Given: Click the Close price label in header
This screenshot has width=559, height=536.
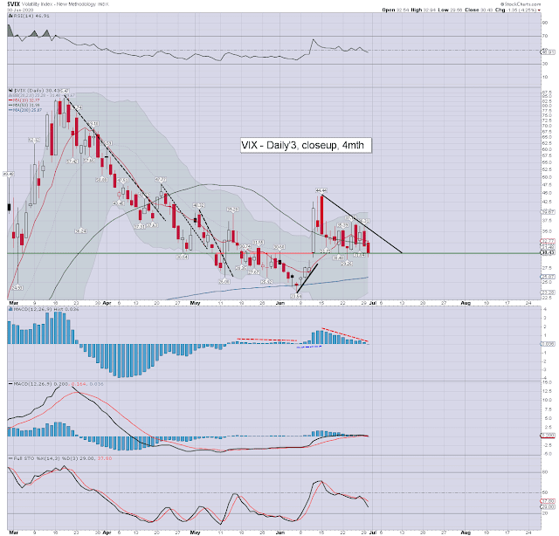Looking at the screenshot, I should 472,10.
